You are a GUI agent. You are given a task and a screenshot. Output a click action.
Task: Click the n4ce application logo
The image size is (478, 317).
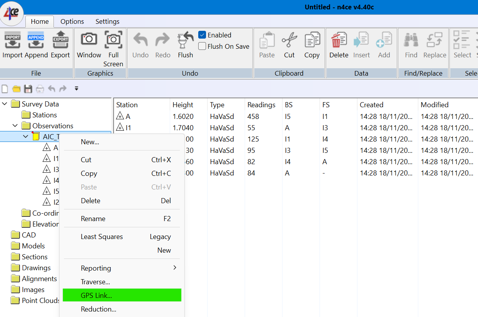tap(11, 13)
